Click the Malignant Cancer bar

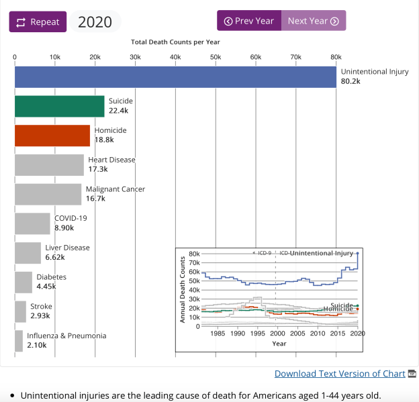click(x=48, y=195)
